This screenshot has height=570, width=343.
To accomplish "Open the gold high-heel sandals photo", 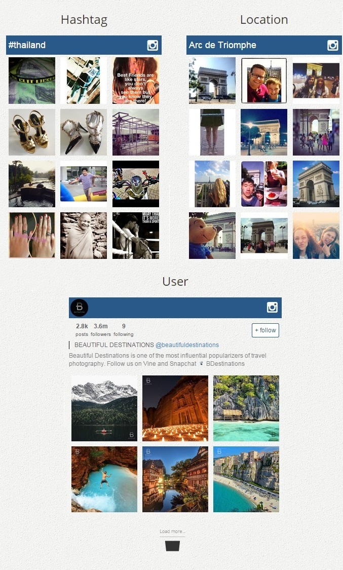I will pos(32,132).
